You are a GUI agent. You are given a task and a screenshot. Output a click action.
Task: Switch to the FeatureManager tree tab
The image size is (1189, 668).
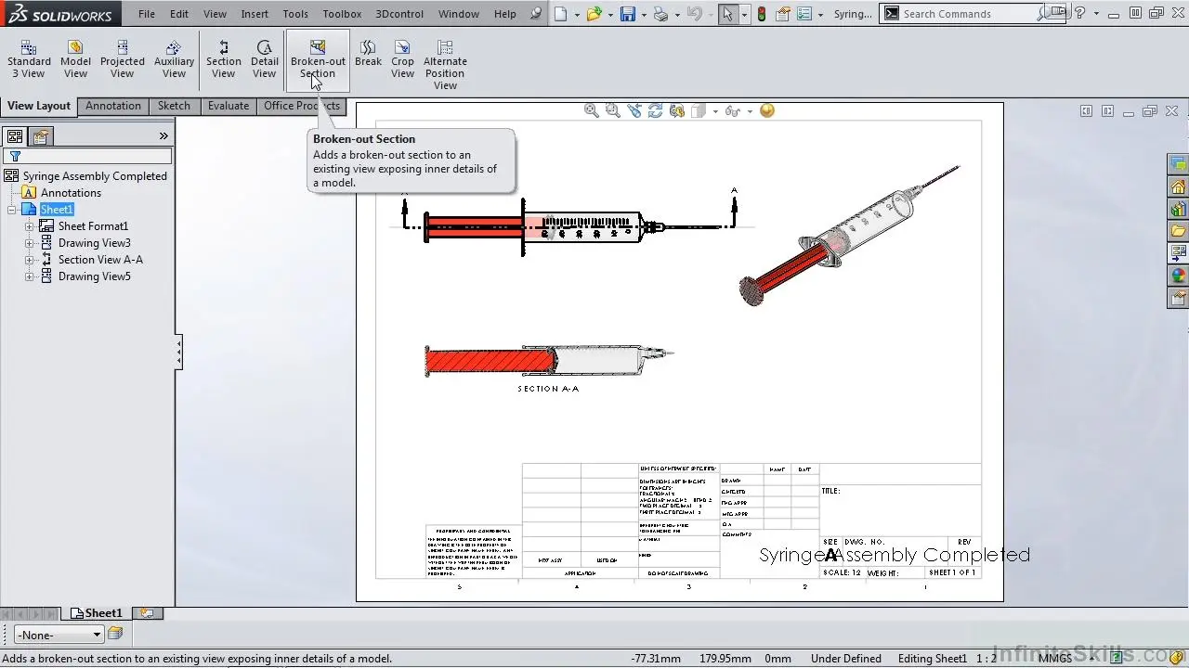16,136
